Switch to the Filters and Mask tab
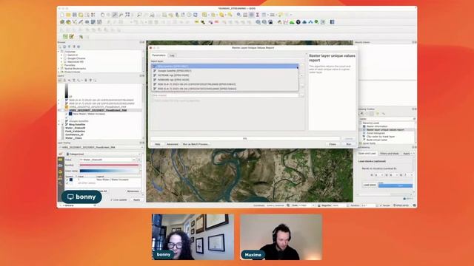This screenshot has height=266, width=474. (x=390, y=154)
